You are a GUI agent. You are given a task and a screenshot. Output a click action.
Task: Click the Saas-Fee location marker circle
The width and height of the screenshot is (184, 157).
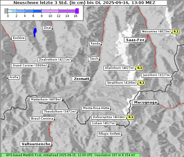click(x=146, y=41)
